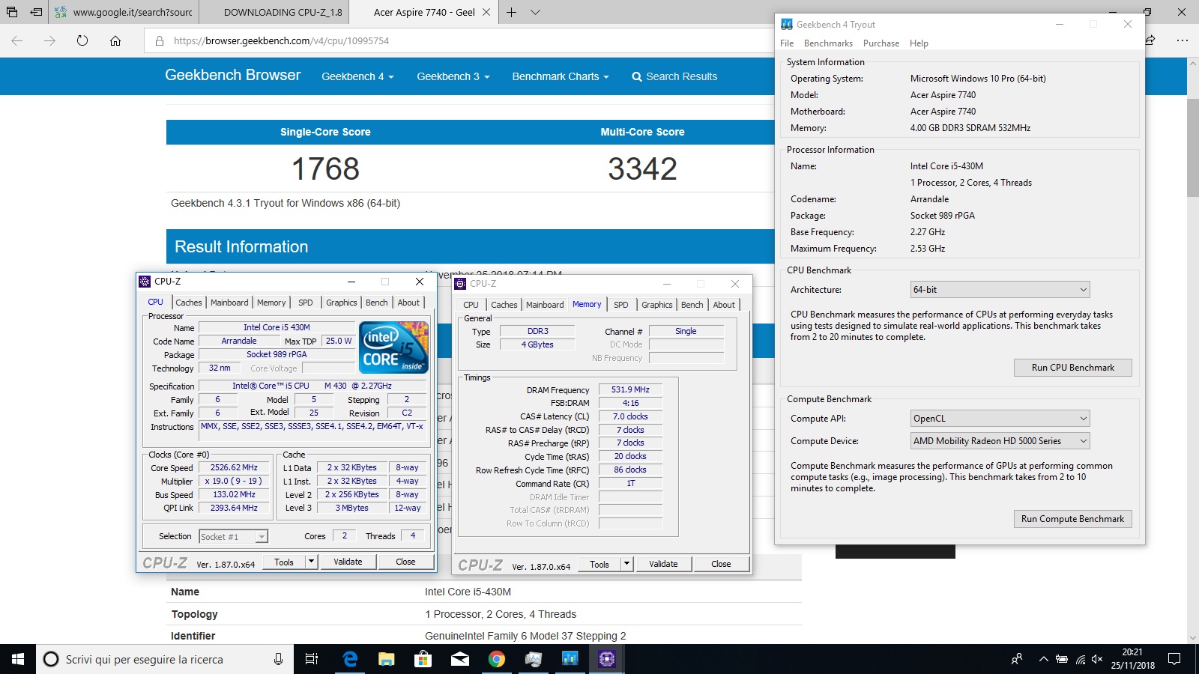
Task: Open the Help menu in Geekbench
Action: coord(919,43)
